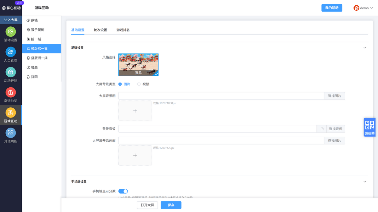This screenshot has height=212, width=378.
Task: Open 其他功能 grid icon
Action: click(11, 133)
